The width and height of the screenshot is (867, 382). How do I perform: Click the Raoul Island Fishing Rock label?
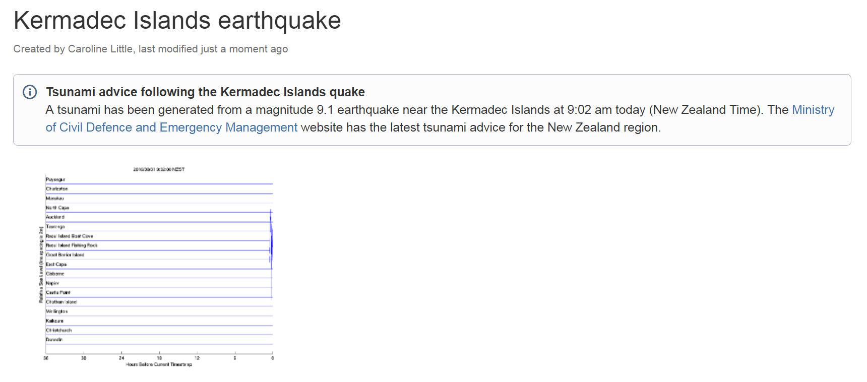coord(72,245)
